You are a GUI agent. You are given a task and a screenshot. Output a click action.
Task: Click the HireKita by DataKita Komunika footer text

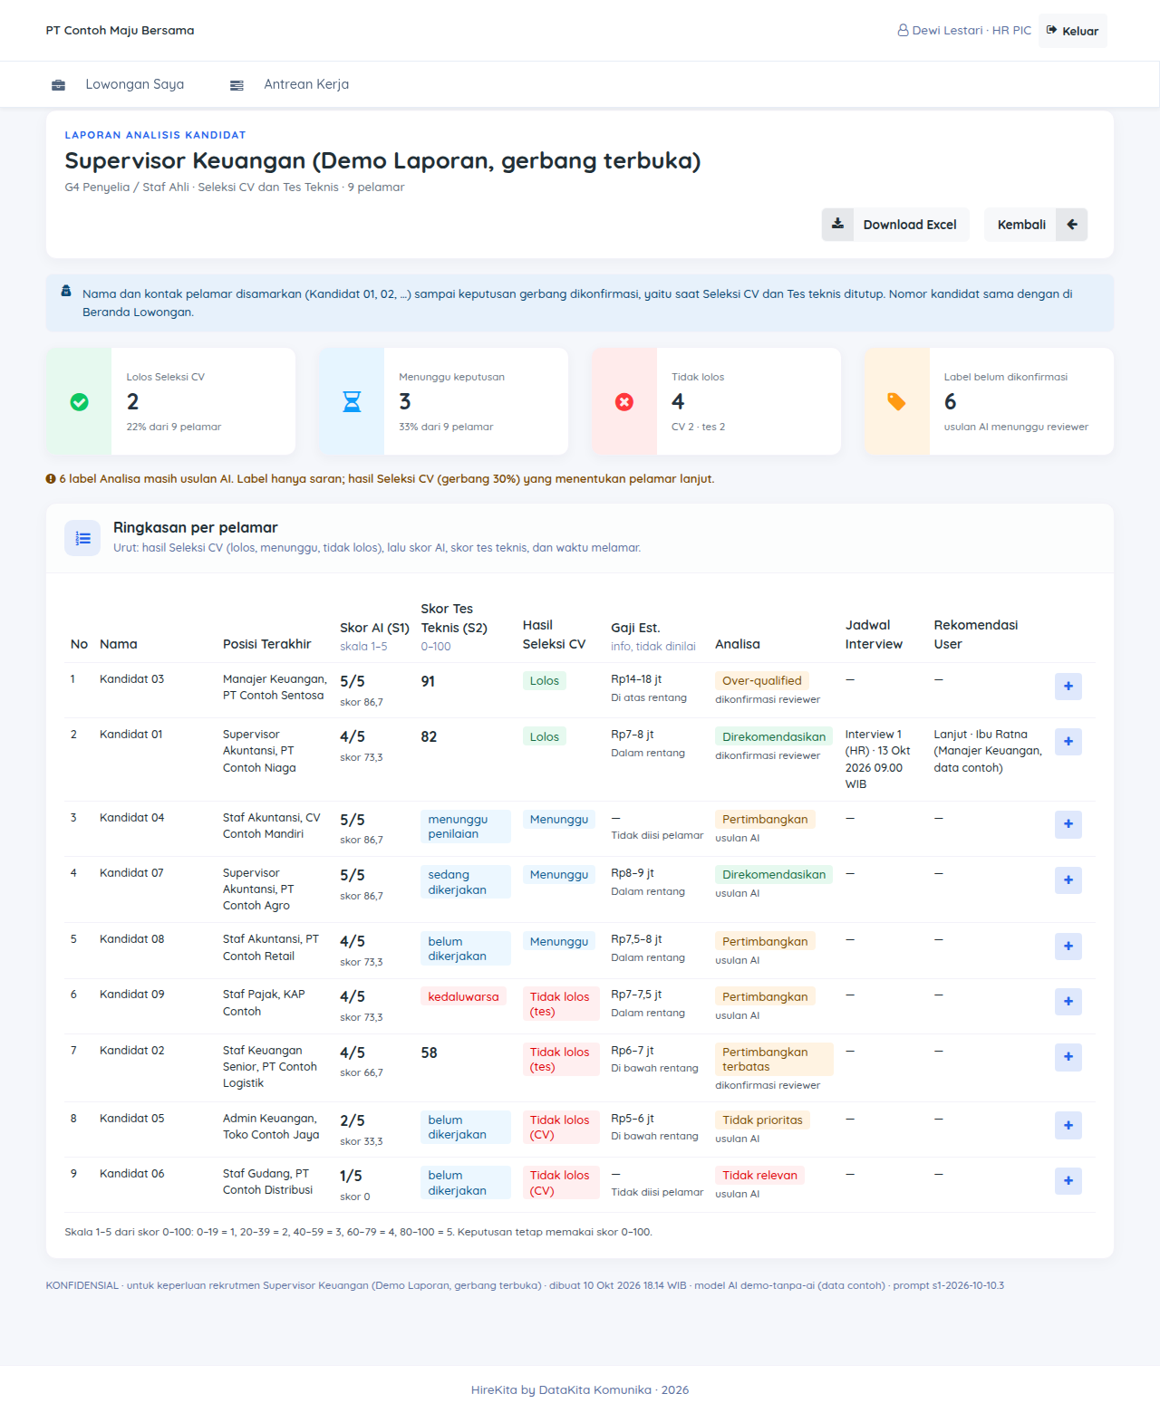pyautogui.click(x=580, y=1390)
